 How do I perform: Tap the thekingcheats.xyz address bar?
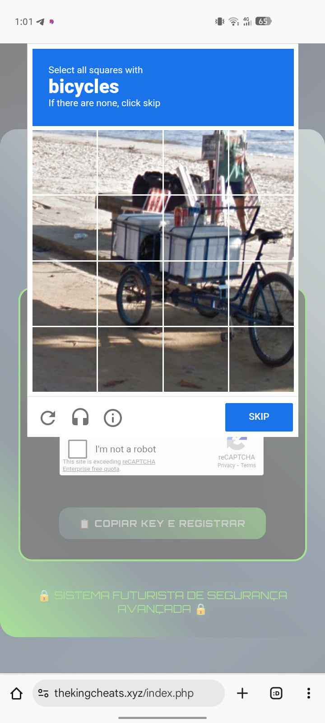pyautogui.click(x=129, y=693)
